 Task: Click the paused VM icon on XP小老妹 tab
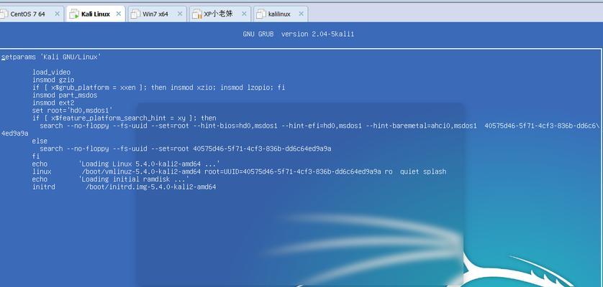pos(197,14)
